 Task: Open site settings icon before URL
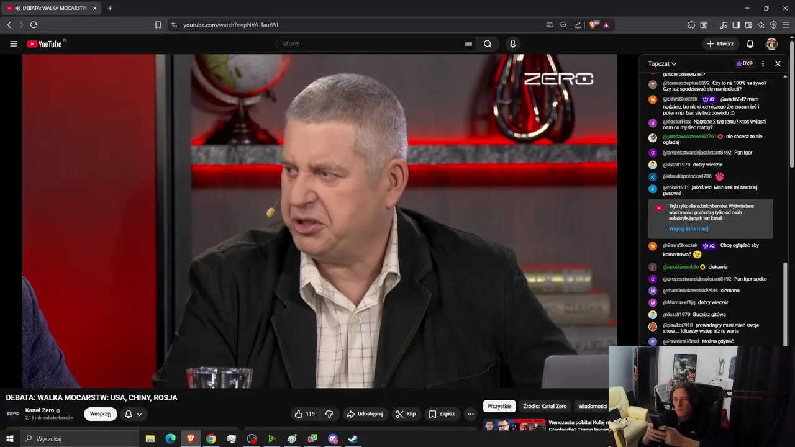[x=174, y=25]
